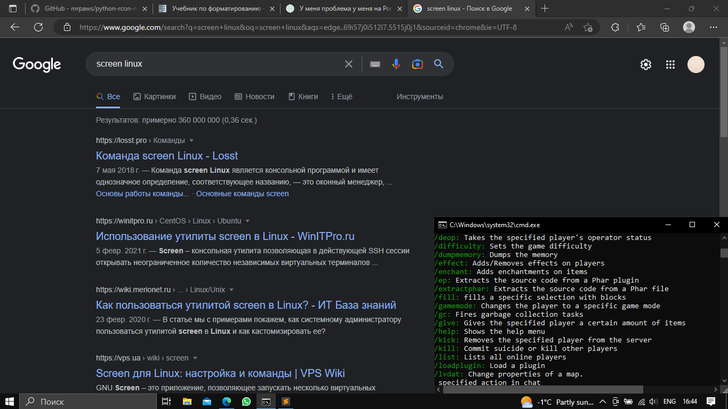Viewport: 728px width, 409px height.
Task: Go to Google home via logo
Action: tap(37, 65)
